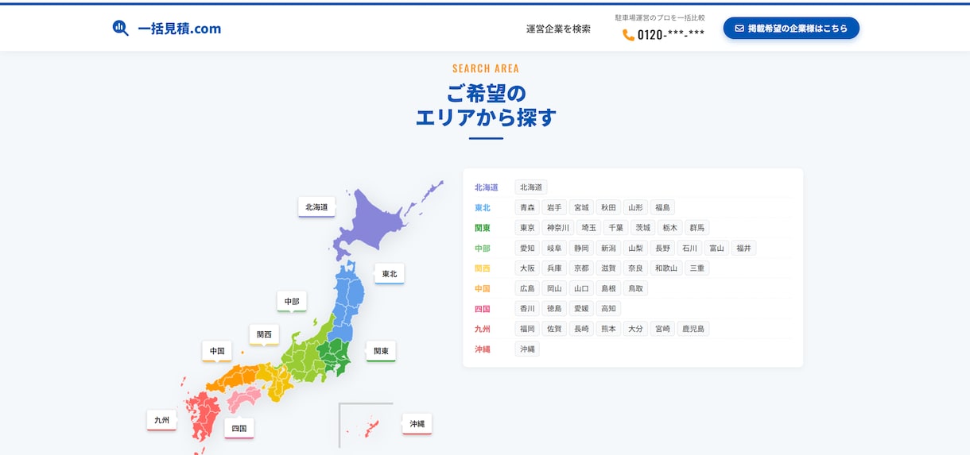
Task: Click the pink Shikoku region on the map
Action: point(243,399)
